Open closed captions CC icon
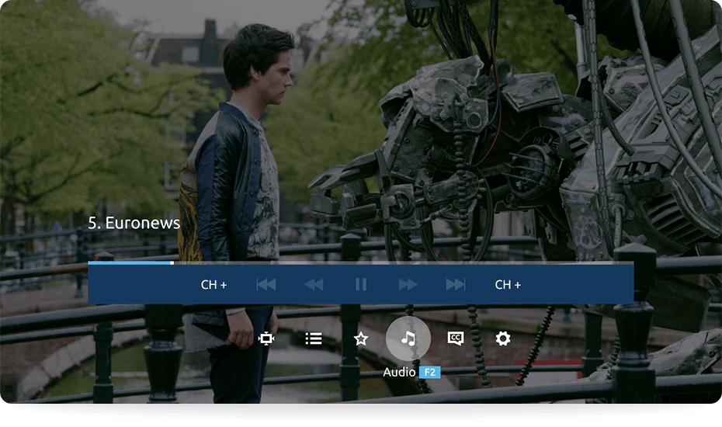Viewport: 722px width, 427px height. point(456,338)
